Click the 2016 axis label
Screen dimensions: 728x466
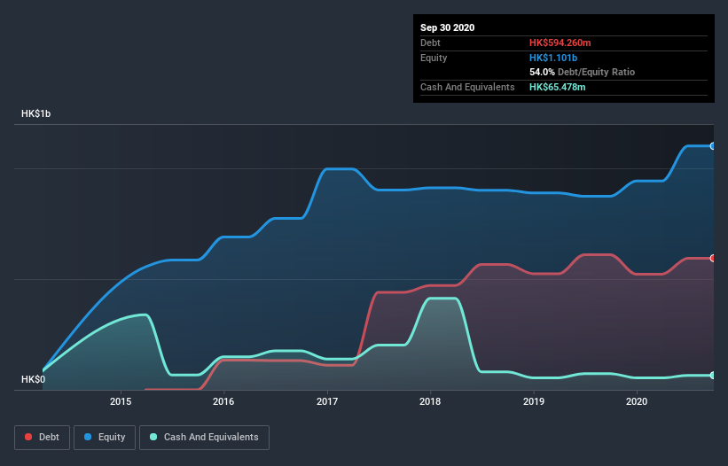[223, 401]
